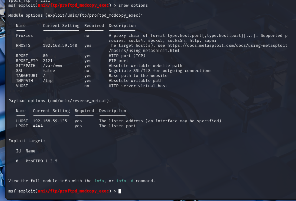Click the RHOSTS value 192.168.59.148

pyautogui.click(x=60, y=45)
